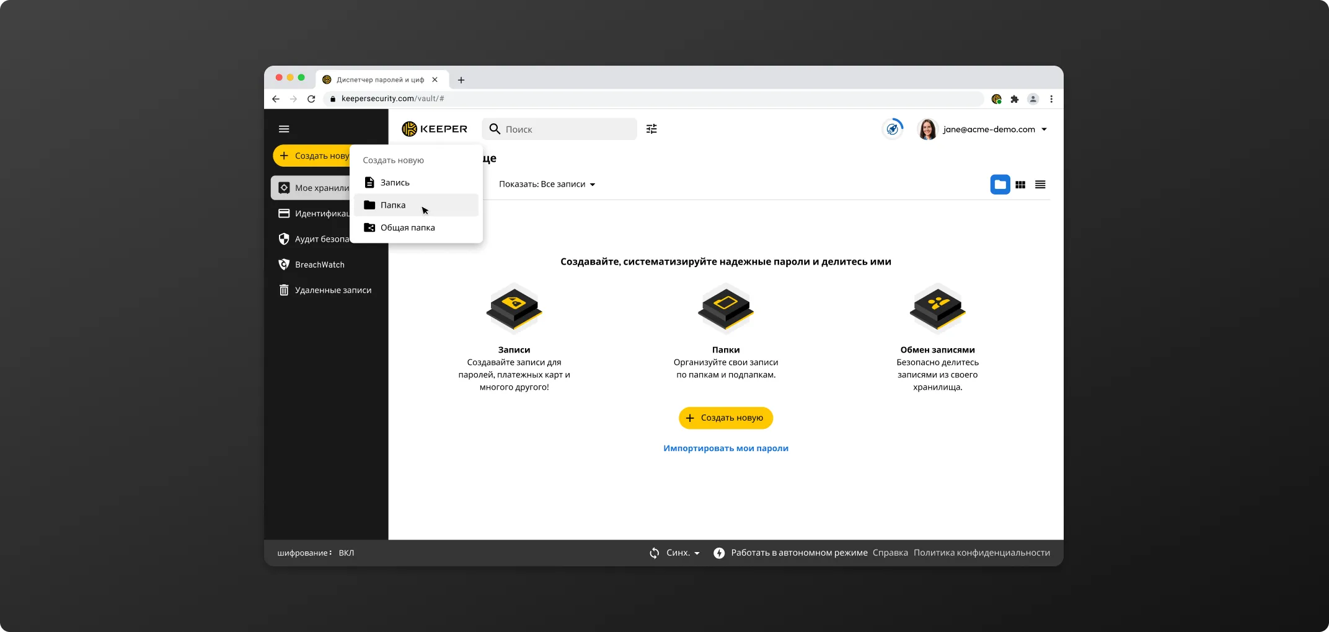Open the Показать: Все записи filter

pyautogui.click(x=547, y=184)
